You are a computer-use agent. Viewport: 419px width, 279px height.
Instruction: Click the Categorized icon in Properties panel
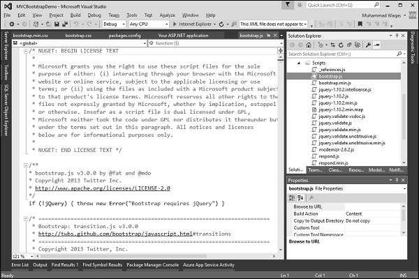click(x=292, y=198)
